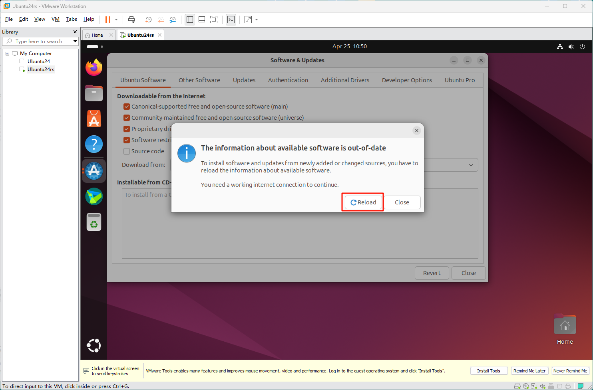This screenshot has height=390, width=593.
Task: Open Files from the Ubuntu dock
Action: pyautogui.click(x=94, y=93)
